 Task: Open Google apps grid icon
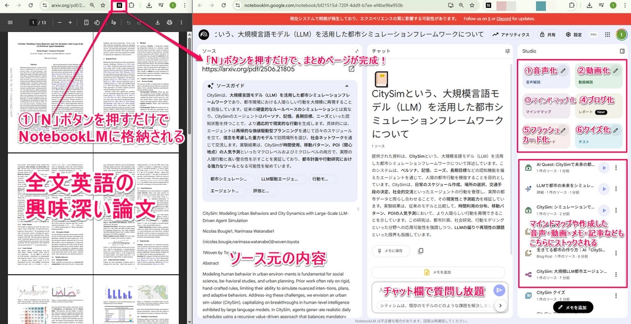tap(608, 34)
